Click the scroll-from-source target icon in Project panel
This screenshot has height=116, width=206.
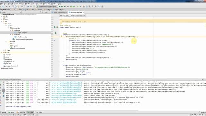point(40,12)
